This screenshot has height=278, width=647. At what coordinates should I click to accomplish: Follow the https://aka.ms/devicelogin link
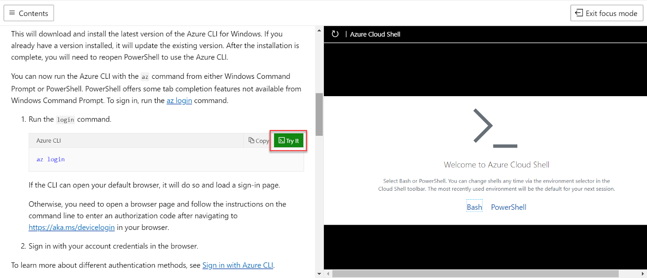click(x=71, y=227)
